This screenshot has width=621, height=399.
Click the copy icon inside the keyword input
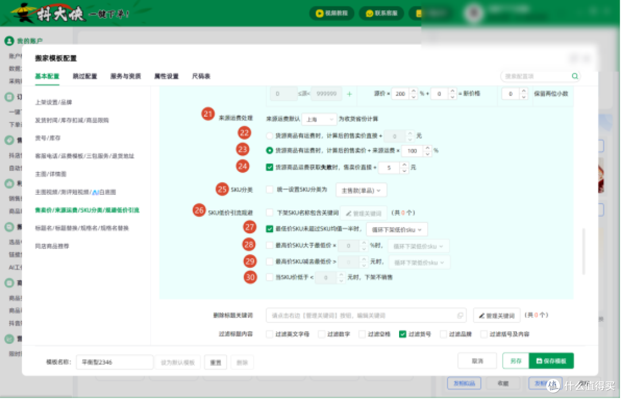coord(460,316)
